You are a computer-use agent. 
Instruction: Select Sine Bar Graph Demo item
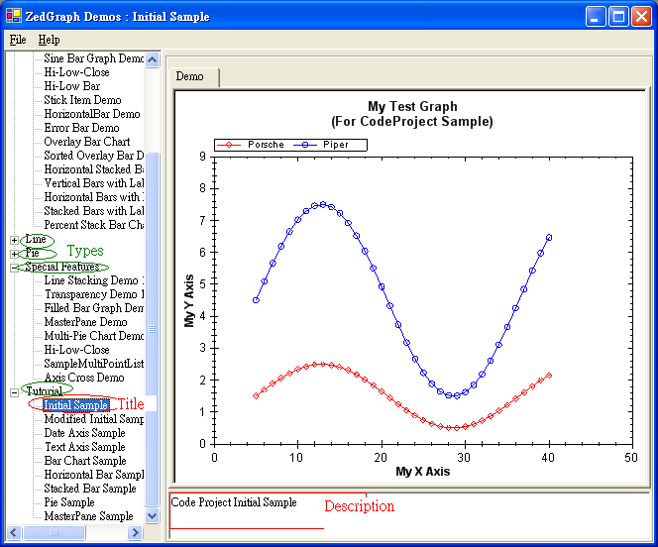pyautogui.click(x=93, y=58)
